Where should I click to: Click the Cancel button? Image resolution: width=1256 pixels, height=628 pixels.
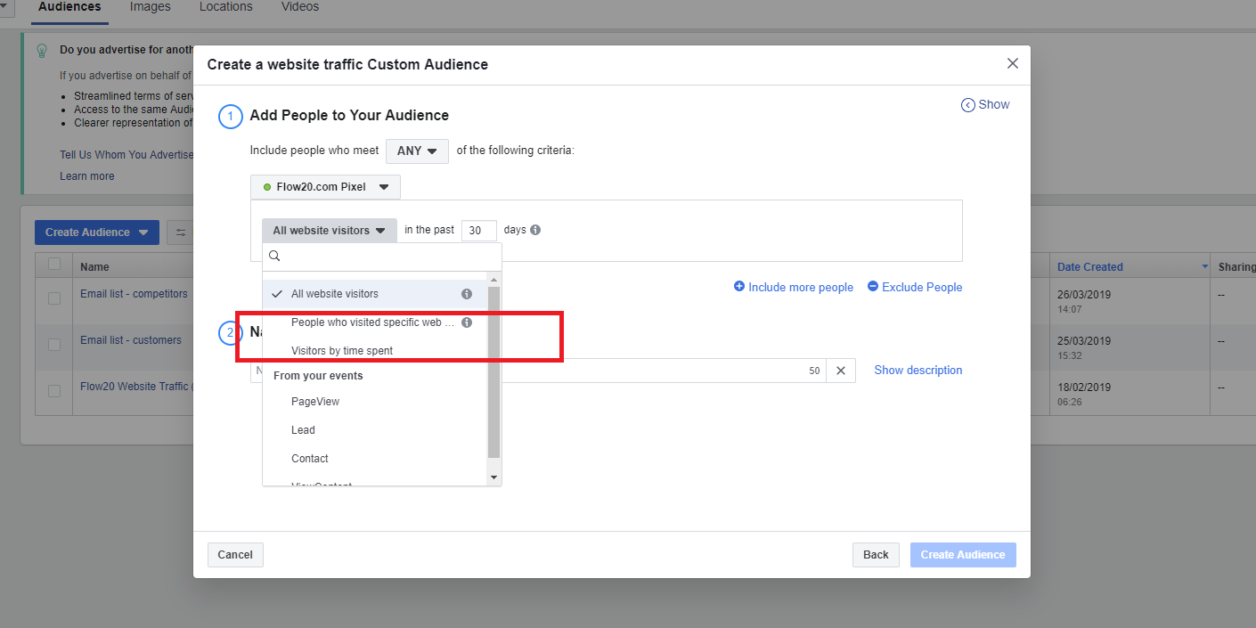pyautogui.click(x=235, y=555)
